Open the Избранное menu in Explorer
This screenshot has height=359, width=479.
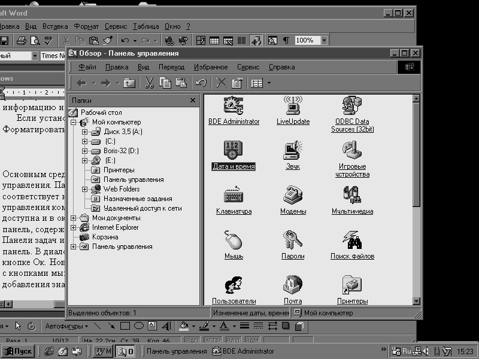(211, 67)
